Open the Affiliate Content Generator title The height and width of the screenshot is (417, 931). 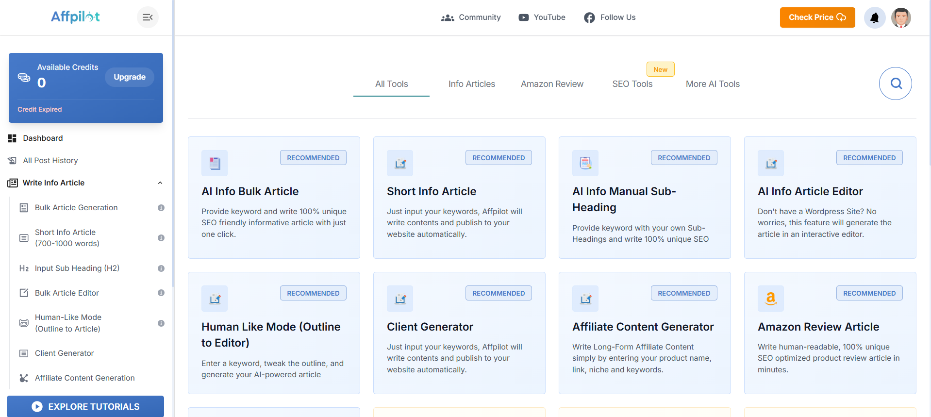[x=643, y=327]
